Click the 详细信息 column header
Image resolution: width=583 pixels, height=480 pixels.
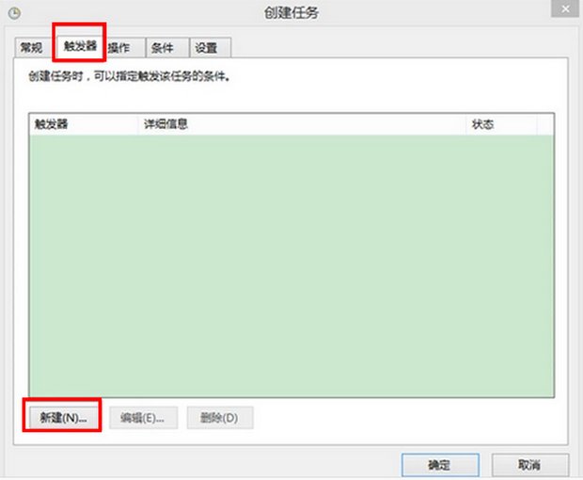pos(302,124)
